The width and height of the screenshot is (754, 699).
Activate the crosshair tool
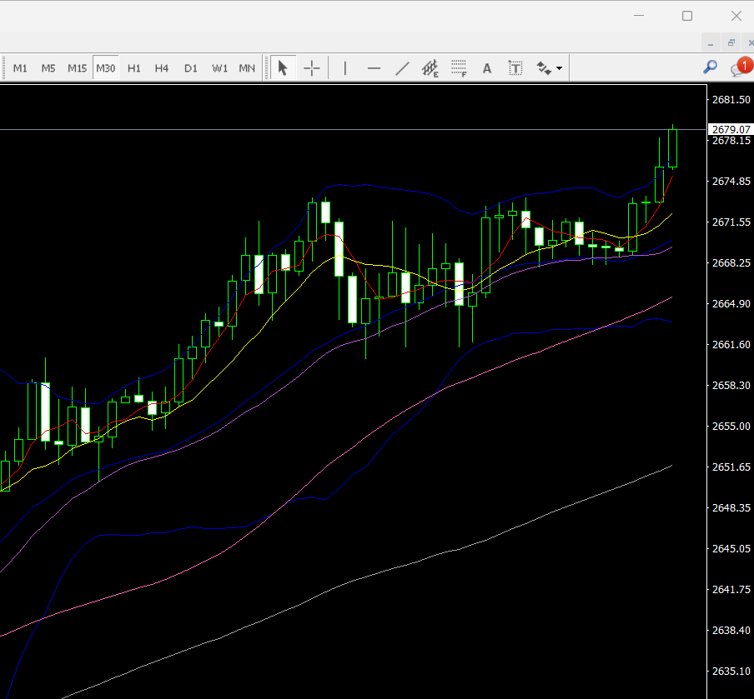[x=312, y=68]
